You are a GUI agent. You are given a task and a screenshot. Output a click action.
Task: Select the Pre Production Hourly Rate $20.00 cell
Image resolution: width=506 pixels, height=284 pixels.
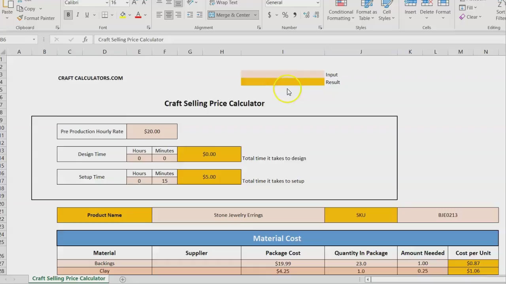click(x=152, y=131)
